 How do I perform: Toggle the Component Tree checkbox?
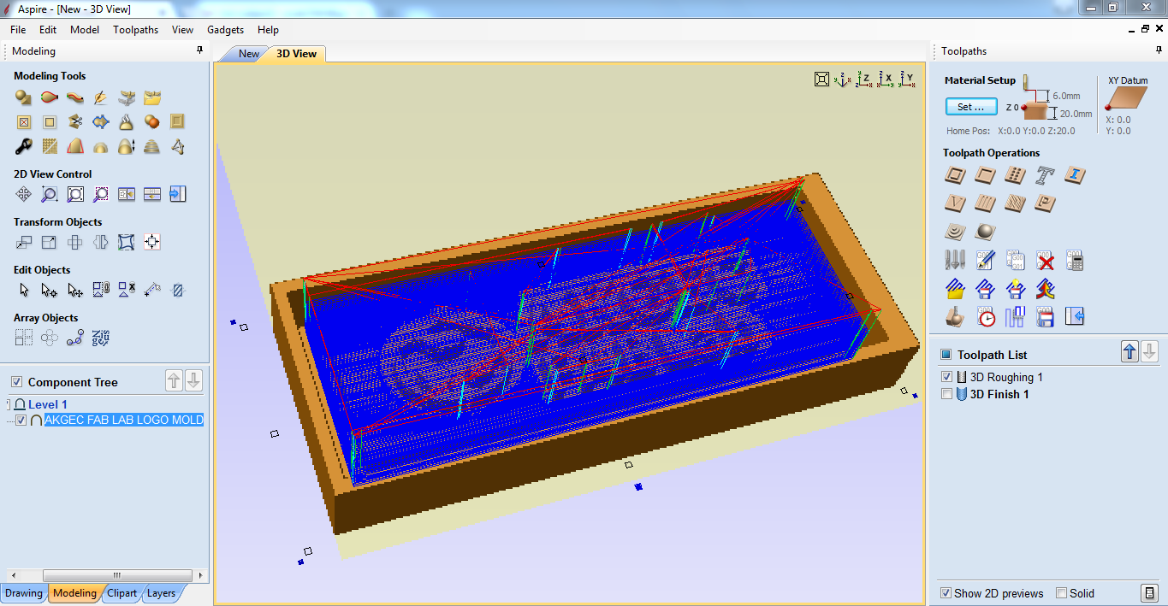click(16, 382)
